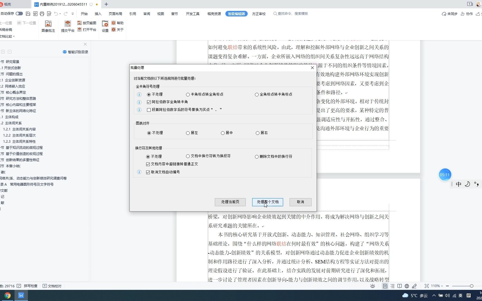Click the 打开平台 icon

(79, 30)
